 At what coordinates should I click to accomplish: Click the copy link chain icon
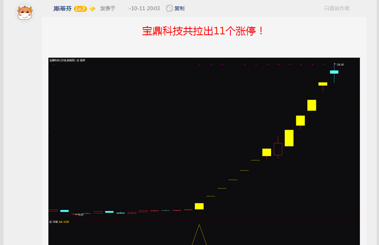coord(169,8)
